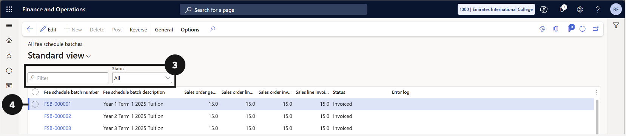Click Post in action pane
This screenshot has width=626, height=136.
coord(117,29)
